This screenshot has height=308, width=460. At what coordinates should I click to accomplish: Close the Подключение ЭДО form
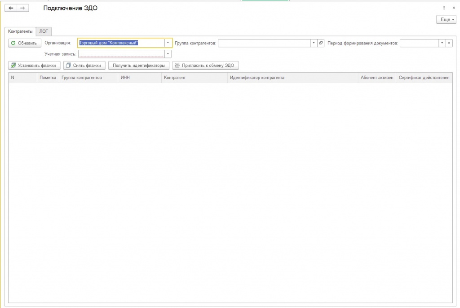454,8
